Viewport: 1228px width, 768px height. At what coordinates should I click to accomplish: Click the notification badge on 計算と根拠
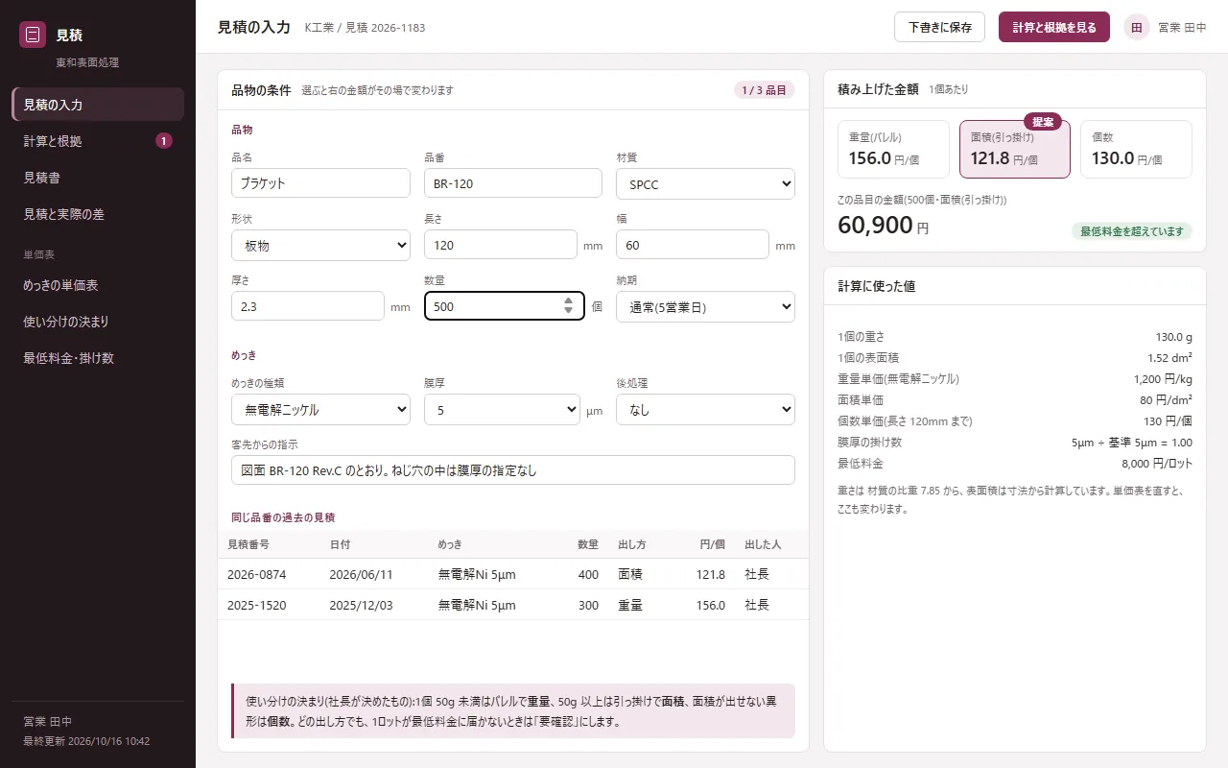click(x=164, y=141)
